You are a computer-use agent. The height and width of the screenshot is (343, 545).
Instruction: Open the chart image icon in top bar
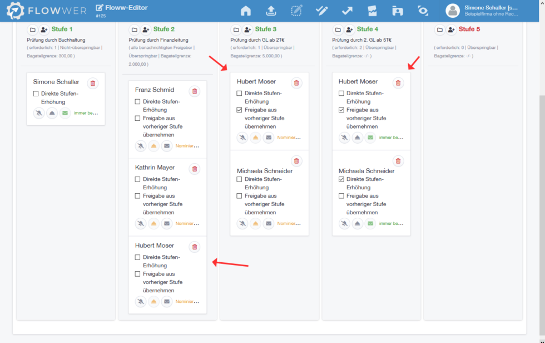(372, 11)
